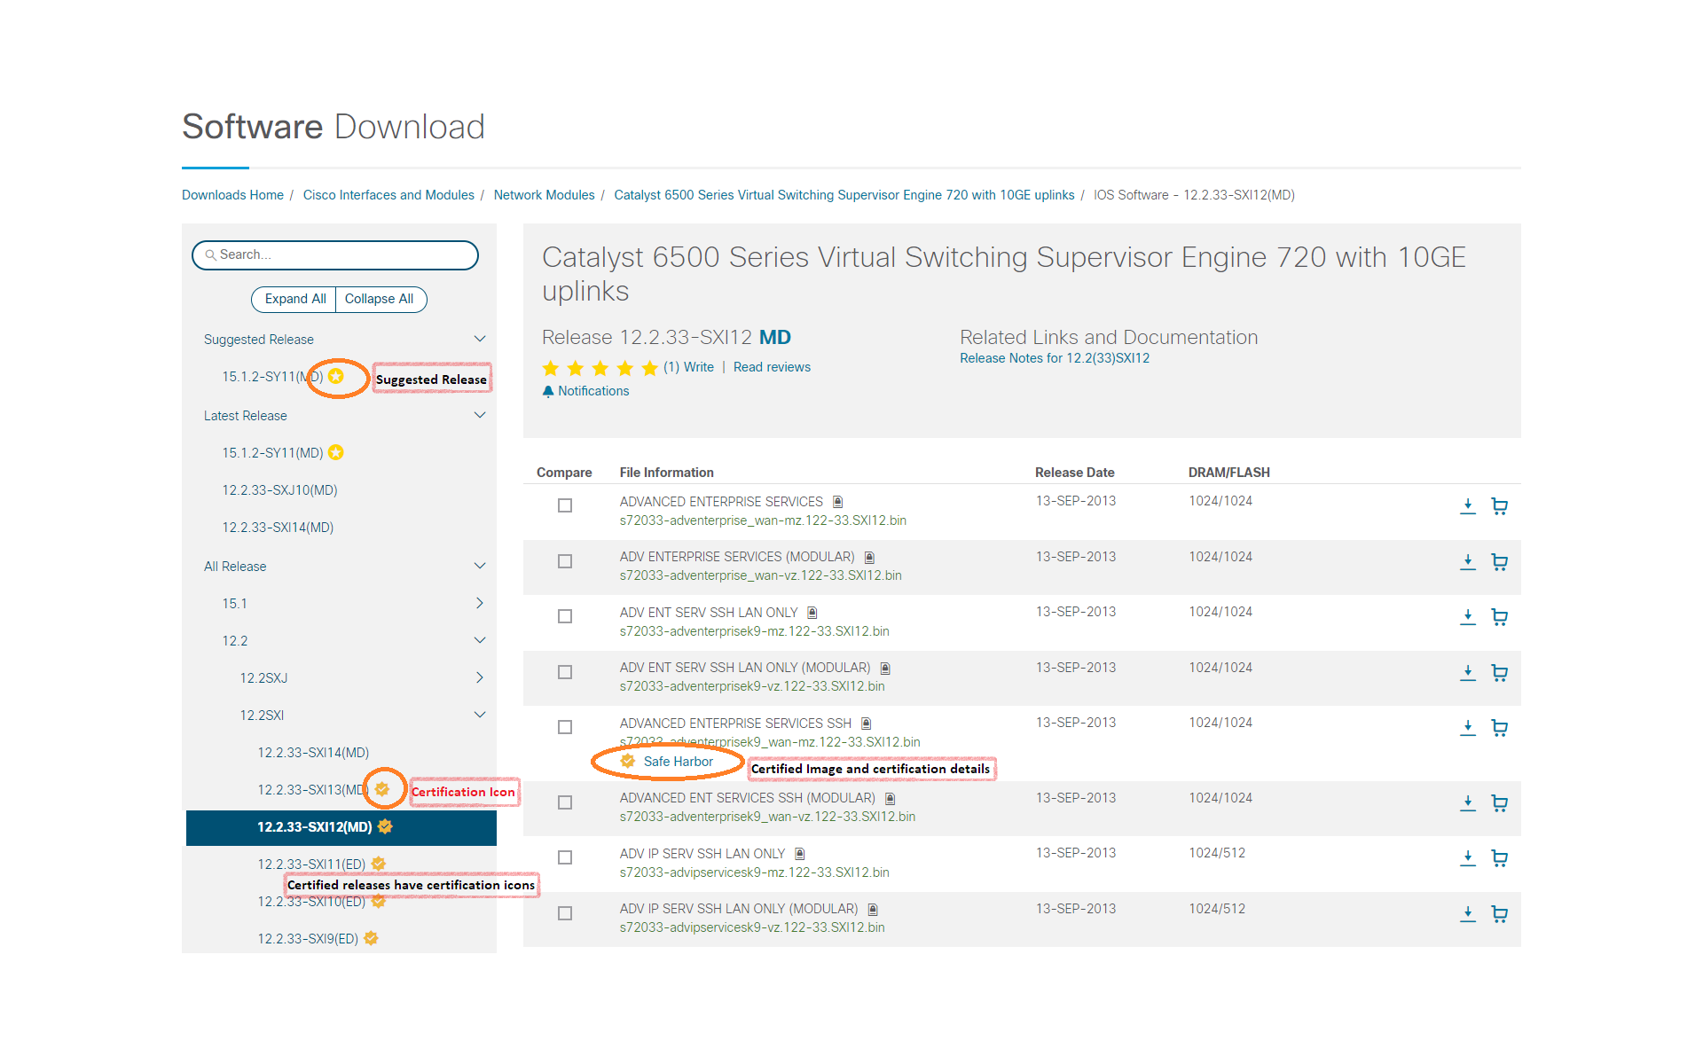Screen dimensions: 1703x1064
Task: Add ADV ENTERPRISE SERVICES (MODULAR) to cart
Action: (x=1499, y=562)
